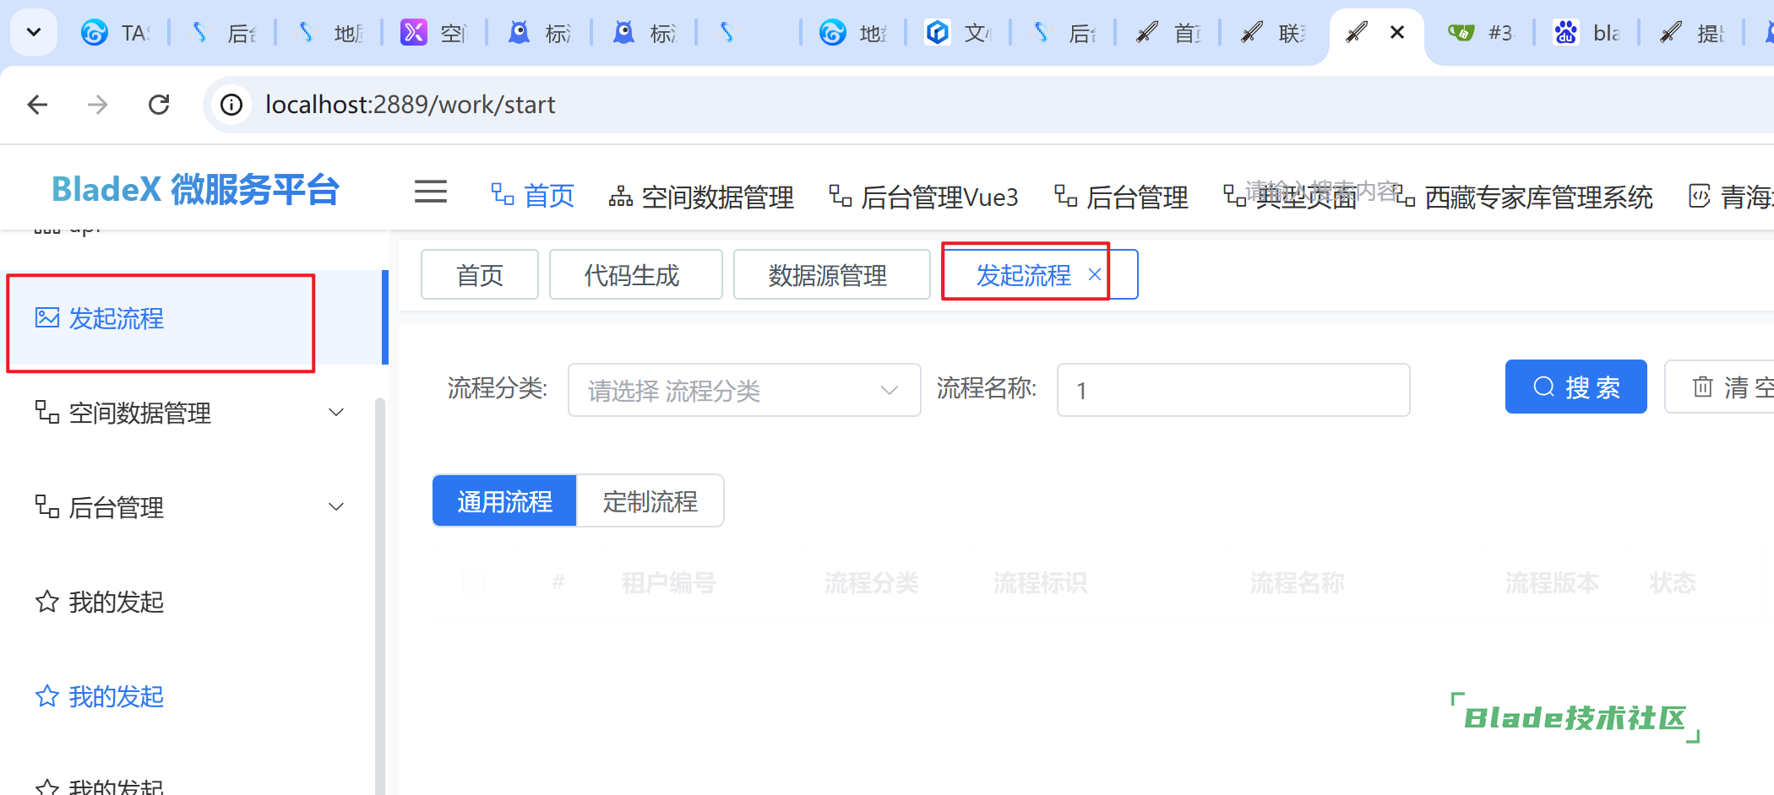
Task: Click the site info icon in address bar
Action: [x=231, y=105]
